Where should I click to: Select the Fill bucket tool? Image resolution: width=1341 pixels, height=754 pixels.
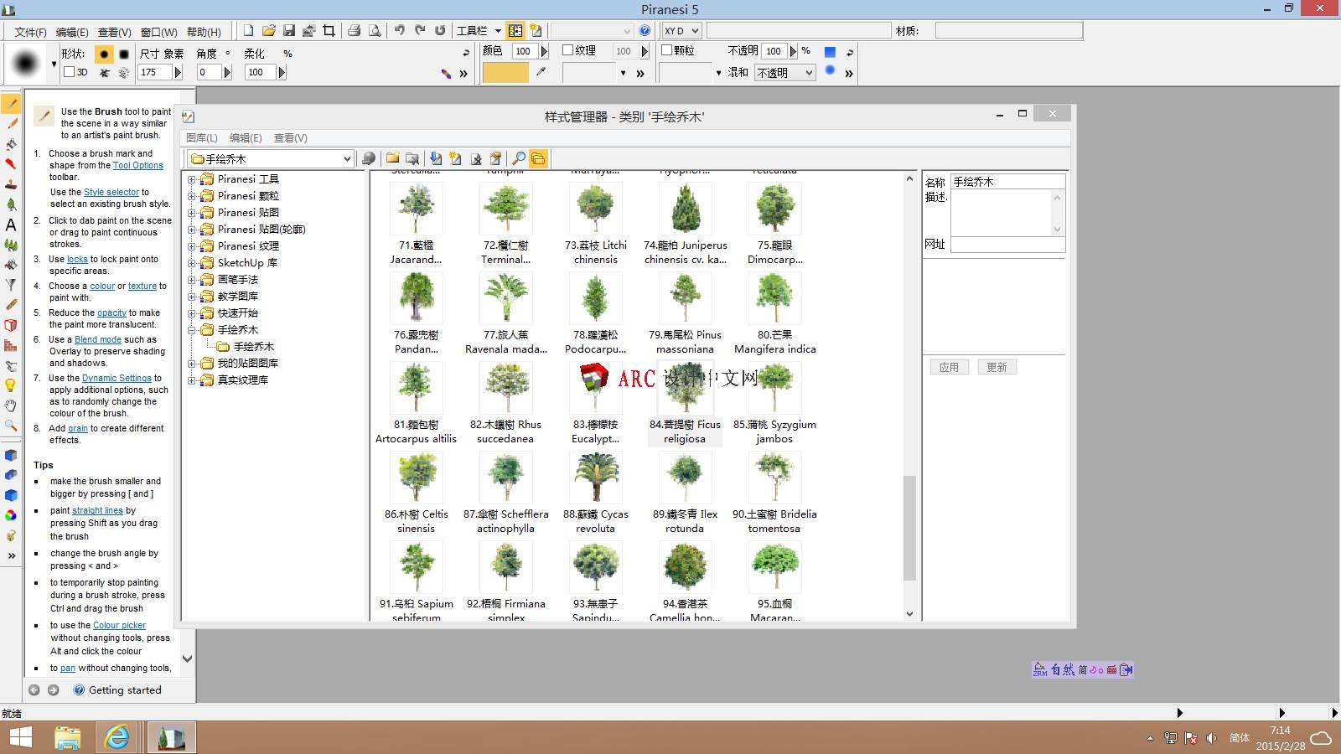pos(11,144)
